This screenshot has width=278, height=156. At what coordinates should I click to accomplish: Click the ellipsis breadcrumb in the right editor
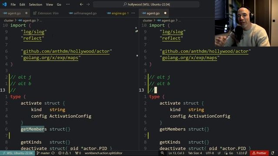click(179, 21)
